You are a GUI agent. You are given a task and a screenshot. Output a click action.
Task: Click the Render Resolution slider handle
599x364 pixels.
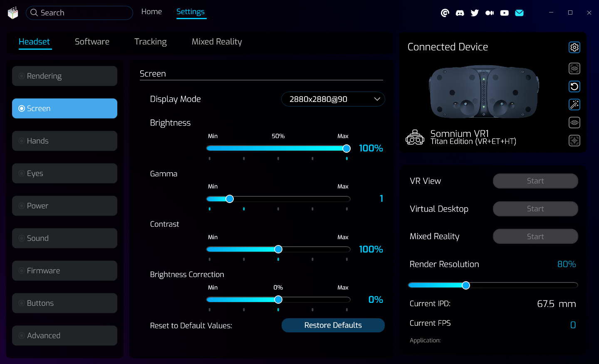click(466, 285)
